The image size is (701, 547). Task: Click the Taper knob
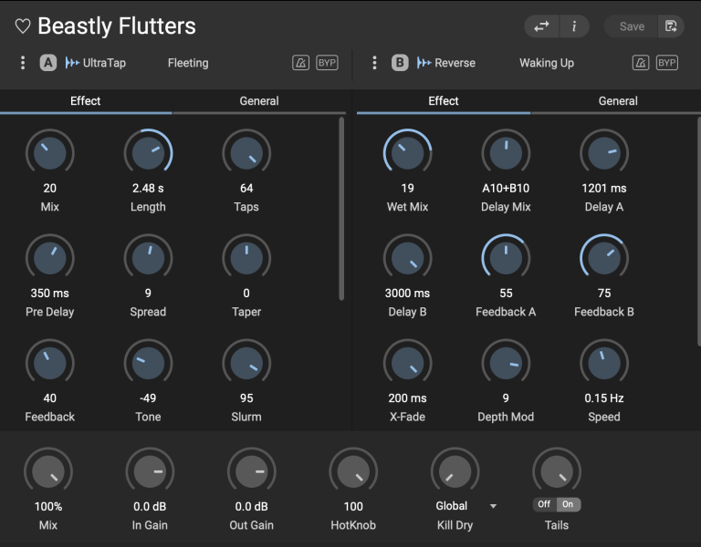point(246,258)
